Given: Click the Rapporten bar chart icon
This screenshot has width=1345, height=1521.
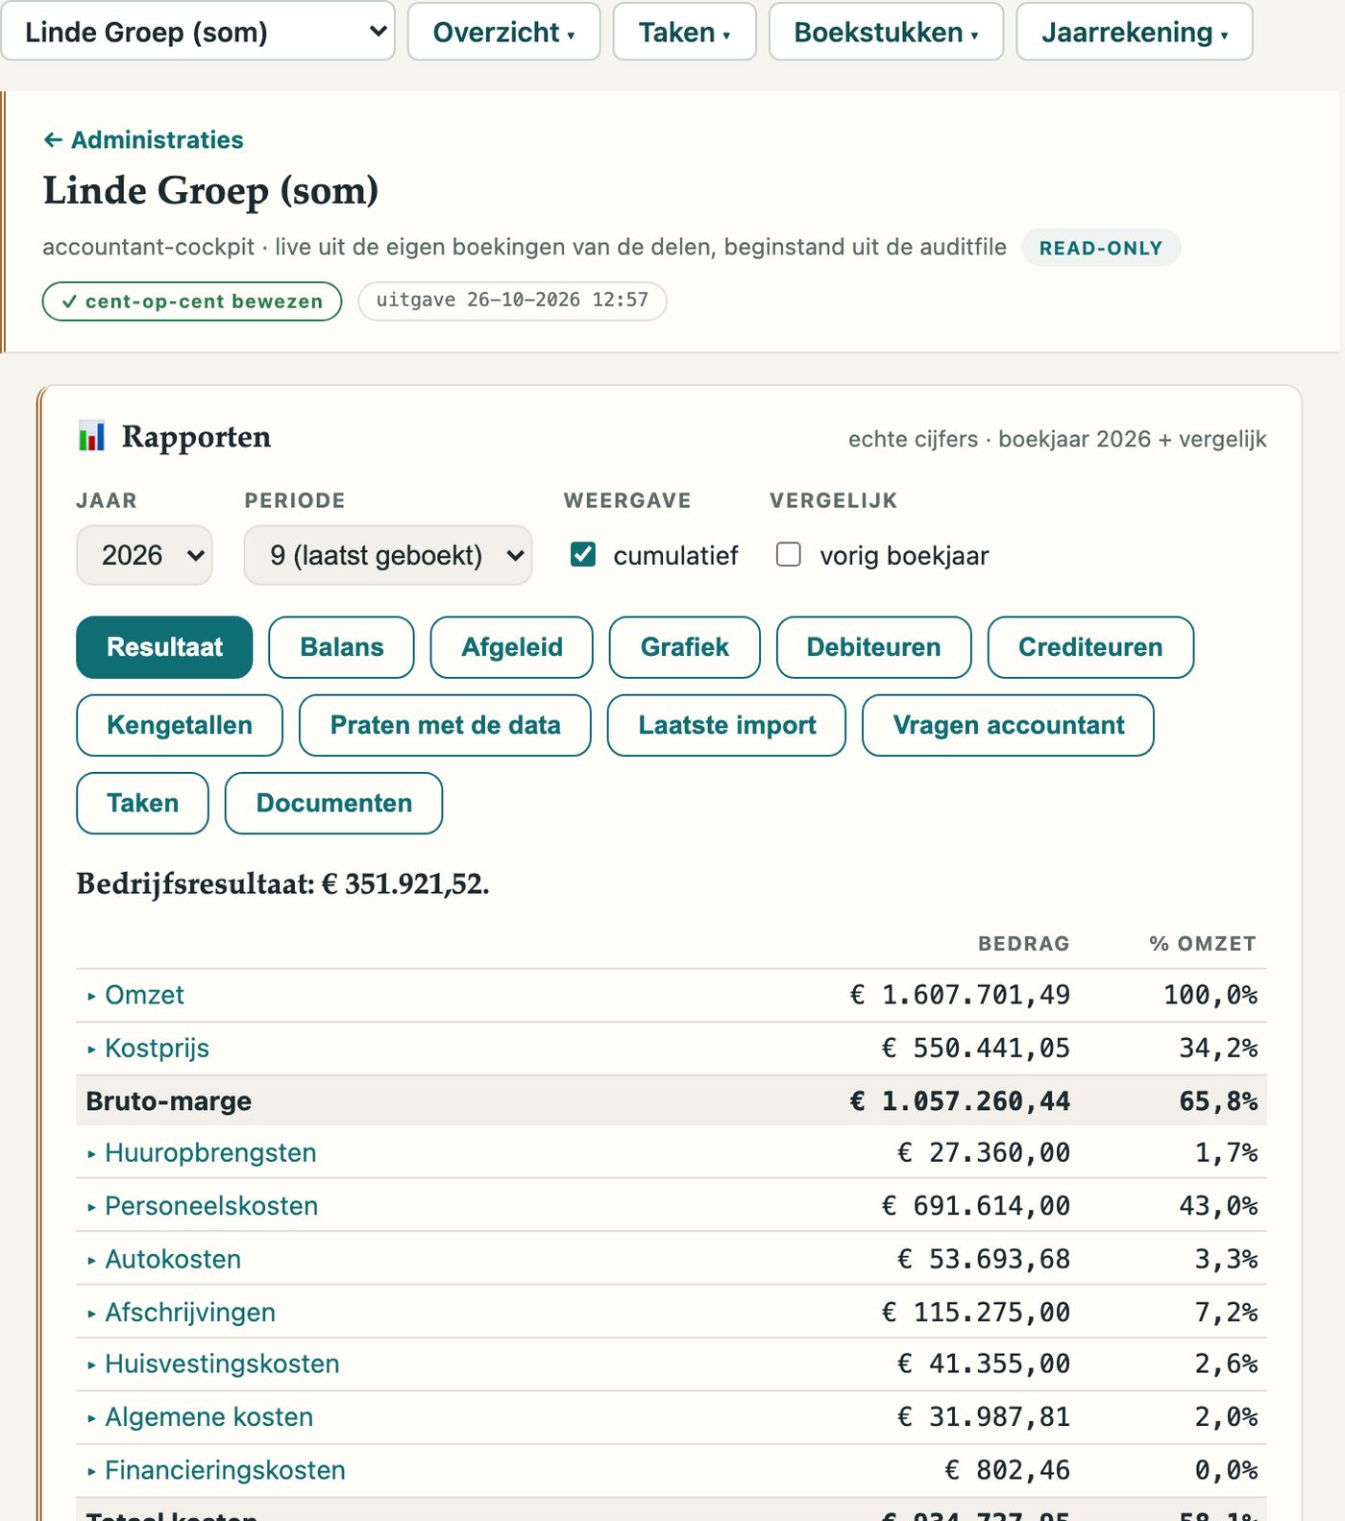Looking at the screenshot, I should [91, 437].
